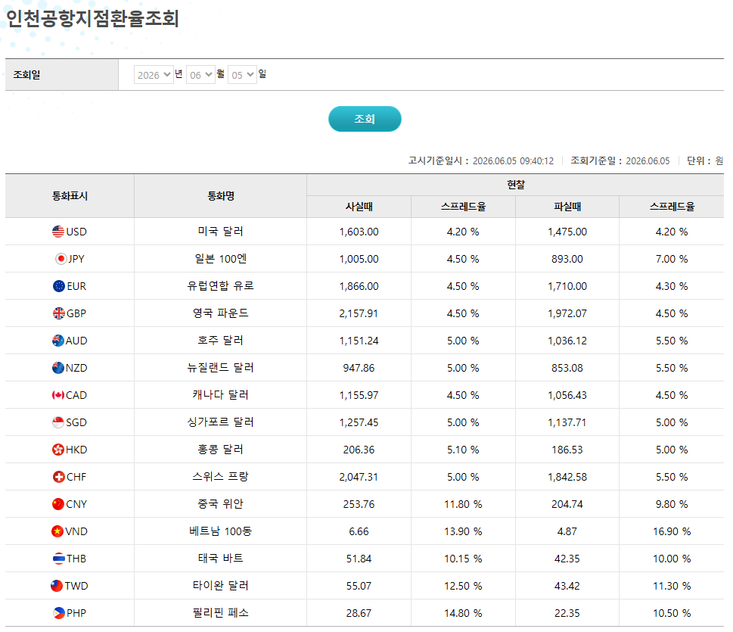The height and width of the screenshot is (632, 733).
Task: Select the 홍콩 달러 currency name
Action: pyautogui.click(x=221, y=450)
